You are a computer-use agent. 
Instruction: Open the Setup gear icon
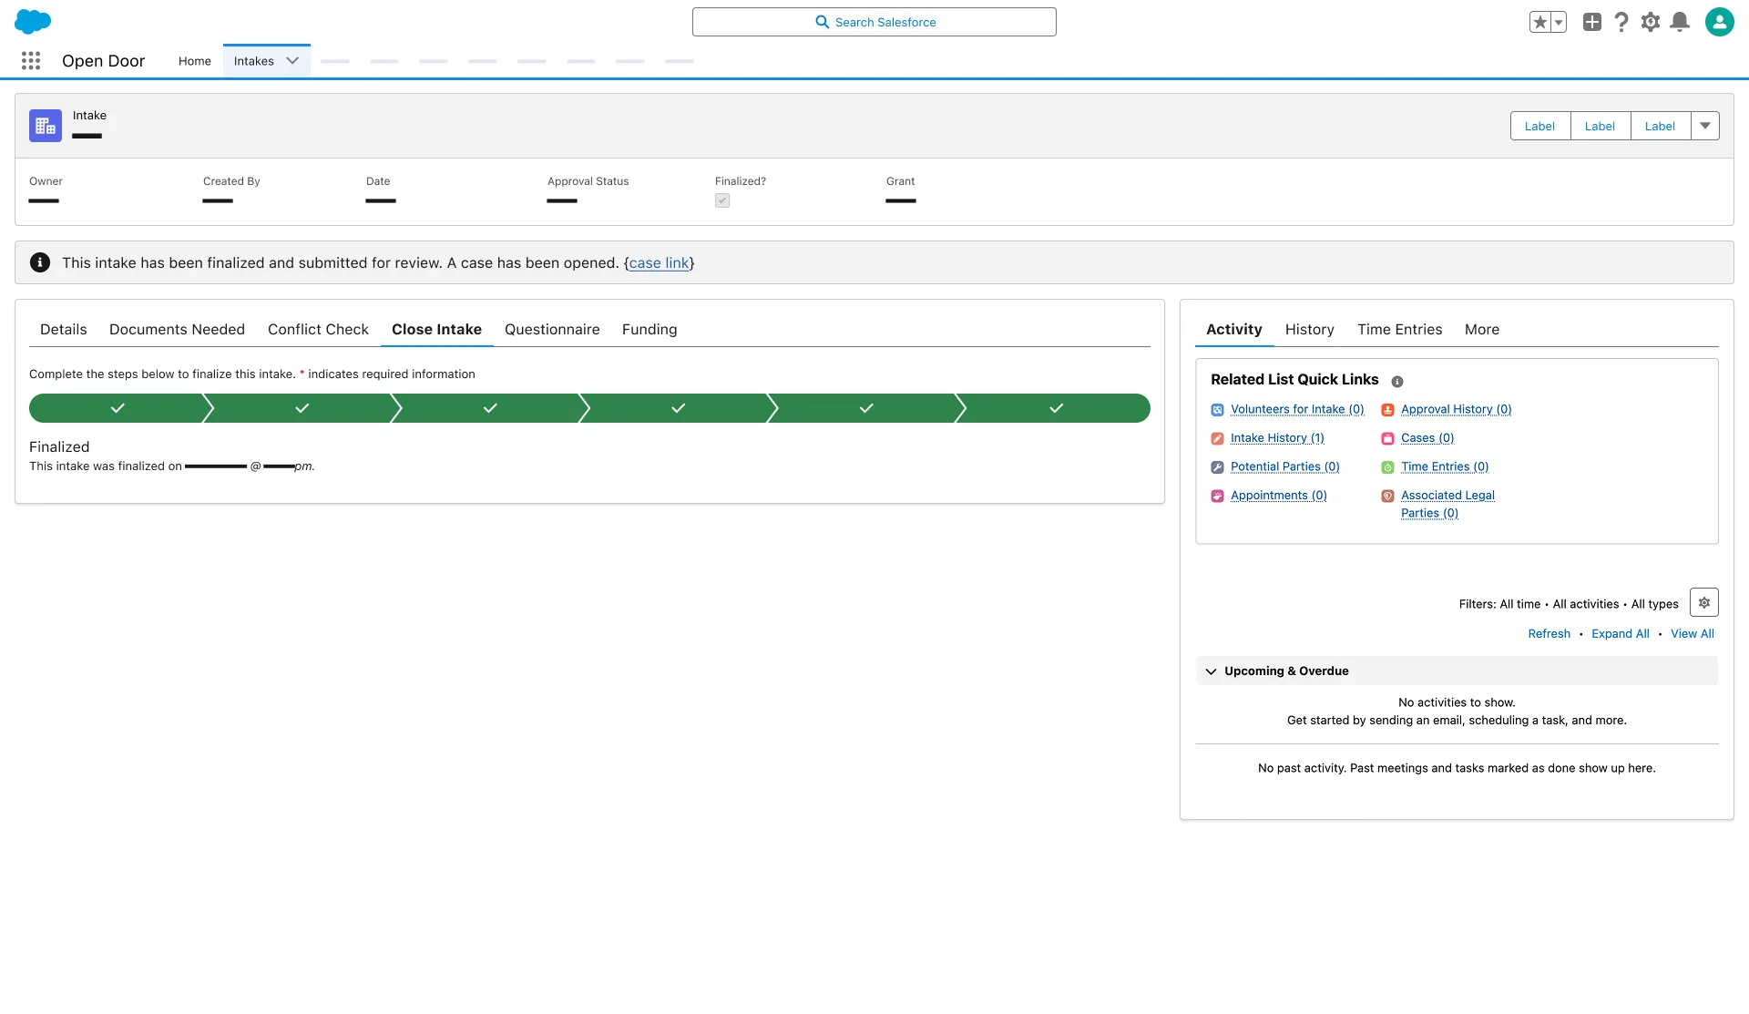coord(1650,22)
